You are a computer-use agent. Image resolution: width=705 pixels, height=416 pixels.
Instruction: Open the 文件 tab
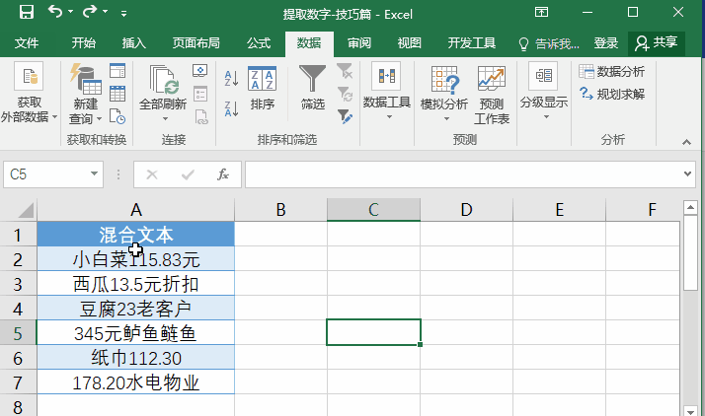[27, 43]
